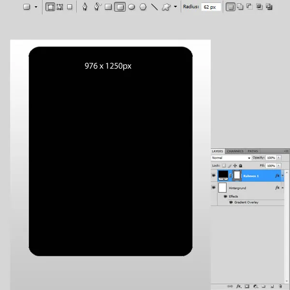Screen dimensions: 290x290
Task: Choose Create New Shape Layer option
Action: tap(231, 7)
